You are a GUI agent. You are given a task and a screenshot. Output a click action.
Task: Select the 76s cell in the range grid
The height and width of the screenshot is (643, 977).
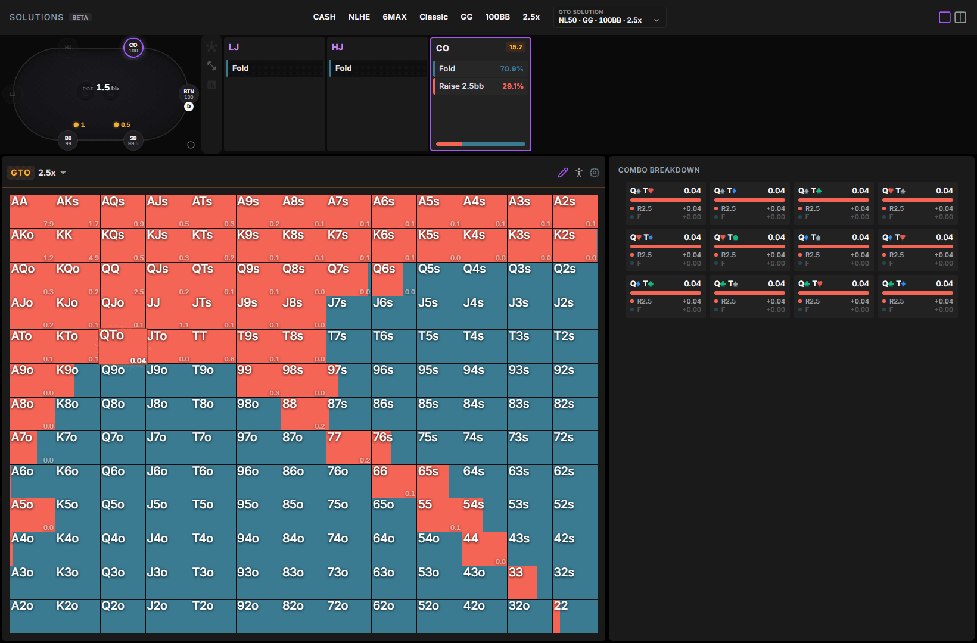[394, 448]
